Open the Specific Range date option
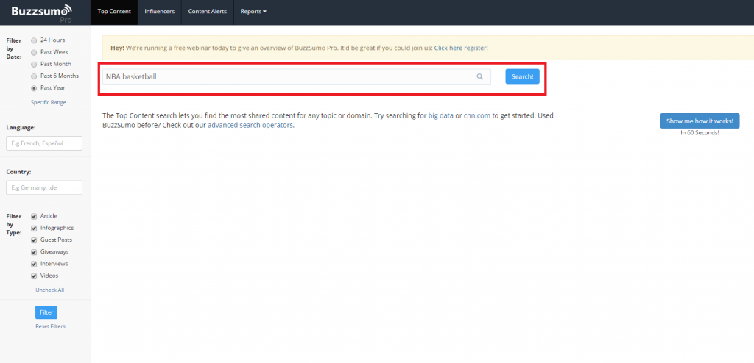754x363 pixels. pos(49,102)
